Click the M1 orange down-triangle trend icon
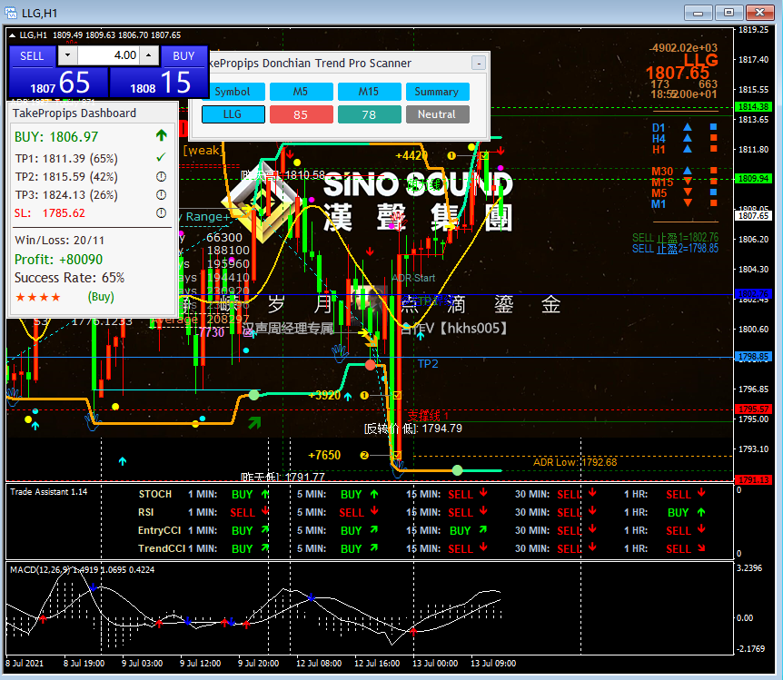Screen dimensions: 783x680 (688, 202)
